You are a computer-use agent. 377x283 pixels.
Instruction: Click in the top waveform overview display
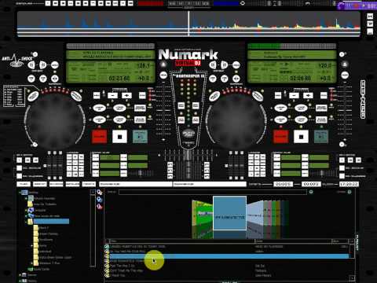pyautogui.click(x=188, y=24)
